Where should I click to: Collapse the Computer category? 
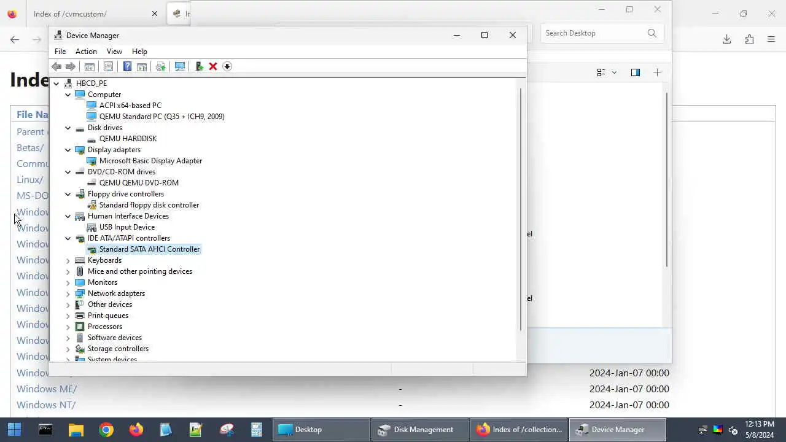tap(68, 95)
